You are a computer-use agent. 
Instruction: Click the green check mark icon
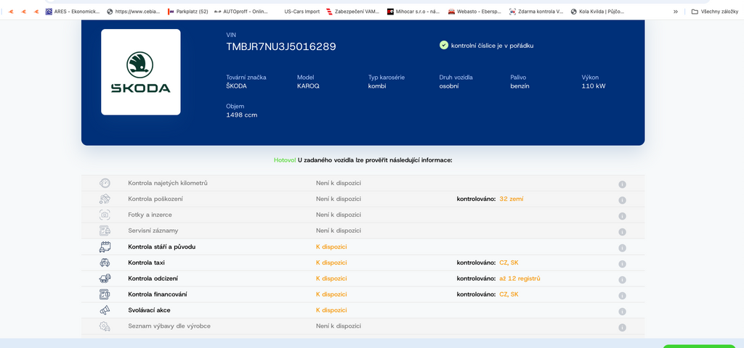[444, 45]
